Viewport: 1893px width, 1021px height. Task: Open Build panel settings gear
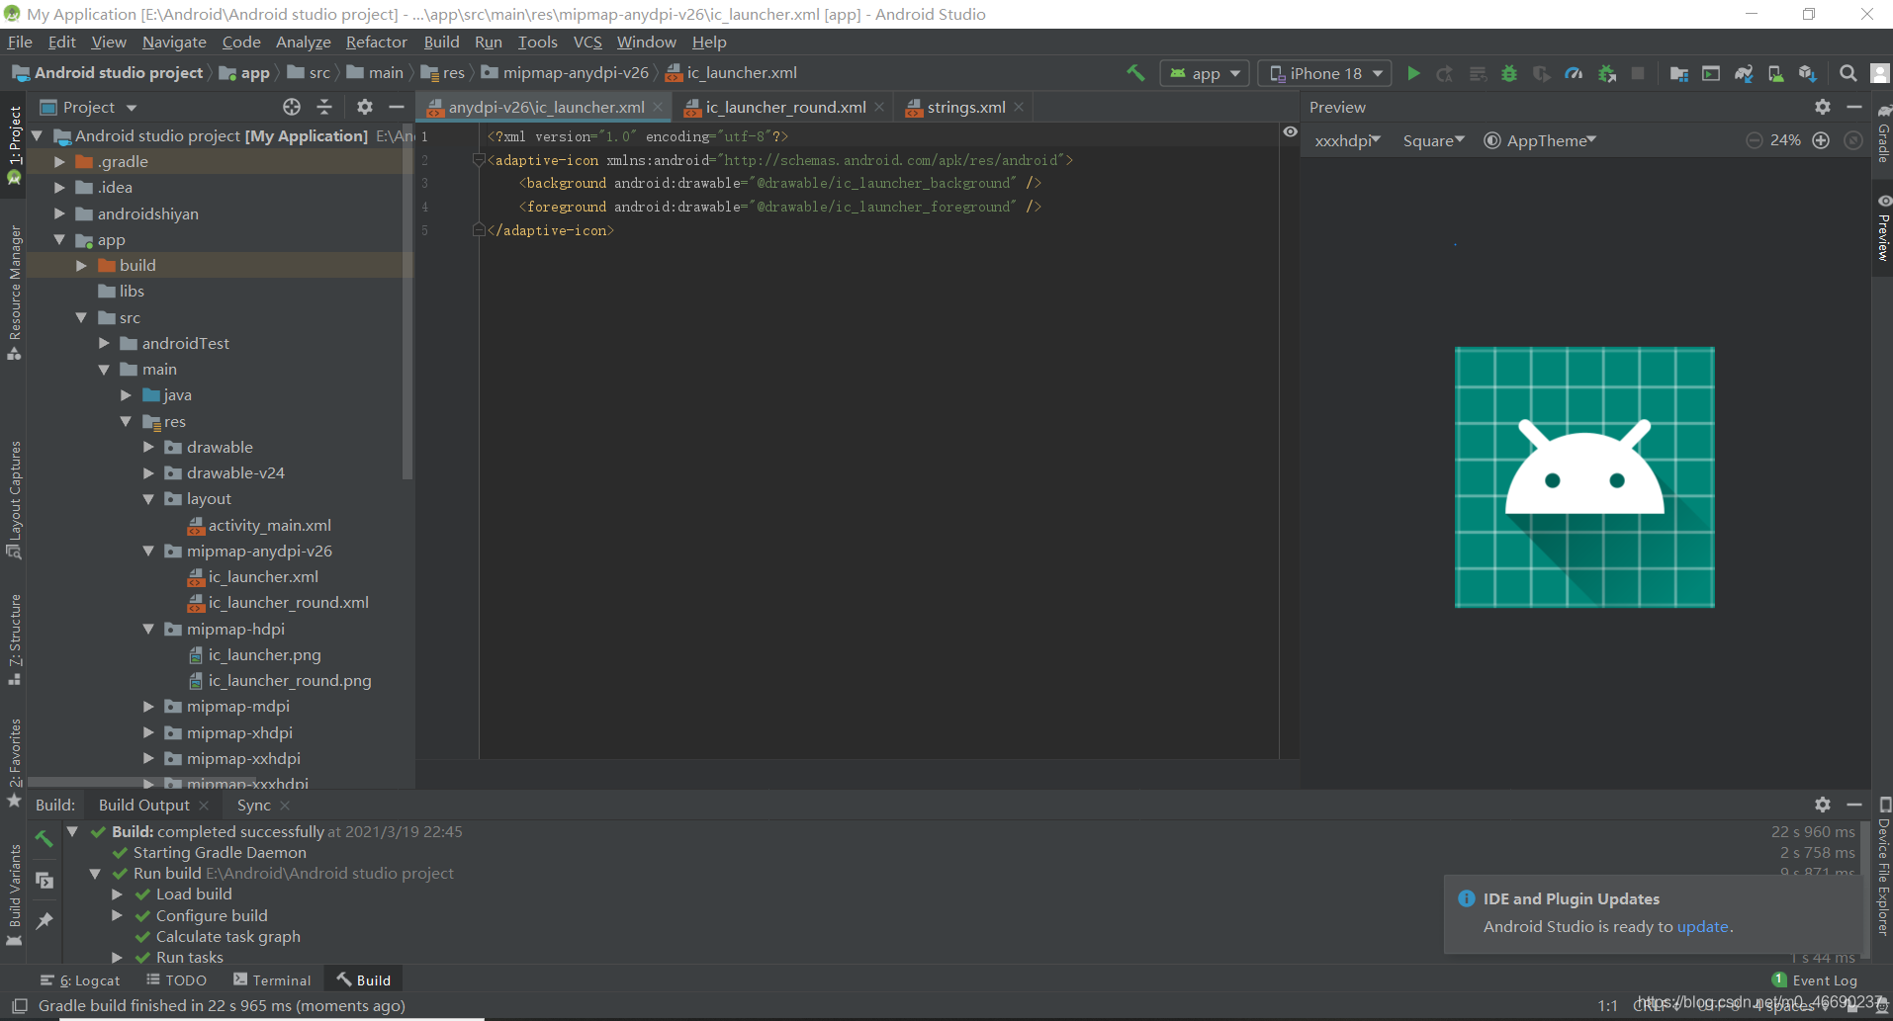tap(1823, 805)
